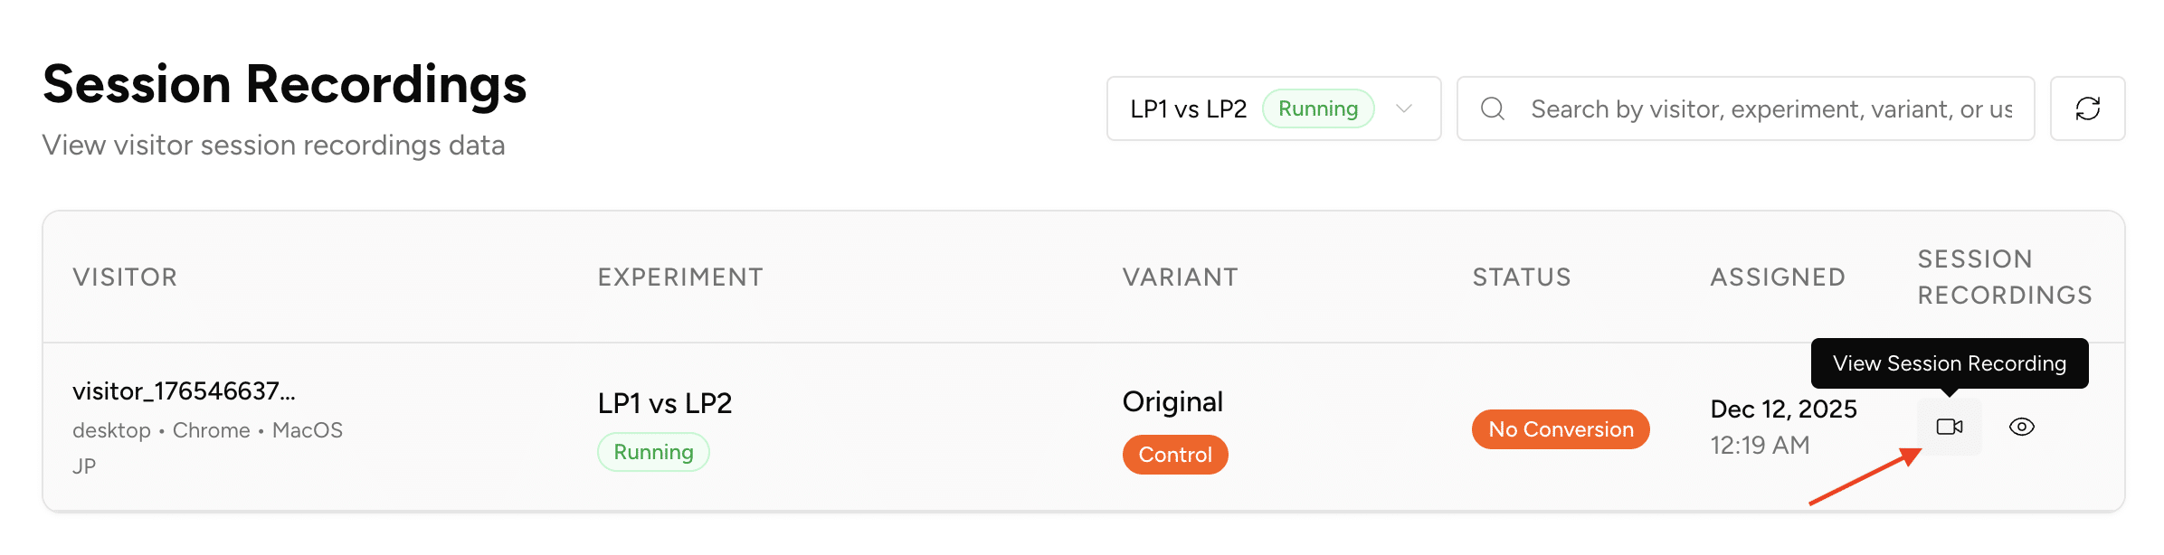2164x555 pixels.
Task: Click the LP1 vs LP2 experiment name in row
Action: pos(665,403)
